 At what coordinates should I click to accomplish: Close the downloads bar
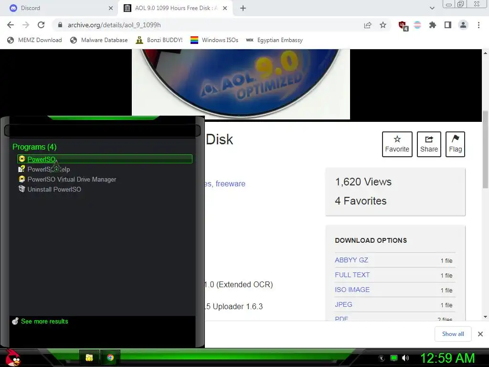click(480, 334)
